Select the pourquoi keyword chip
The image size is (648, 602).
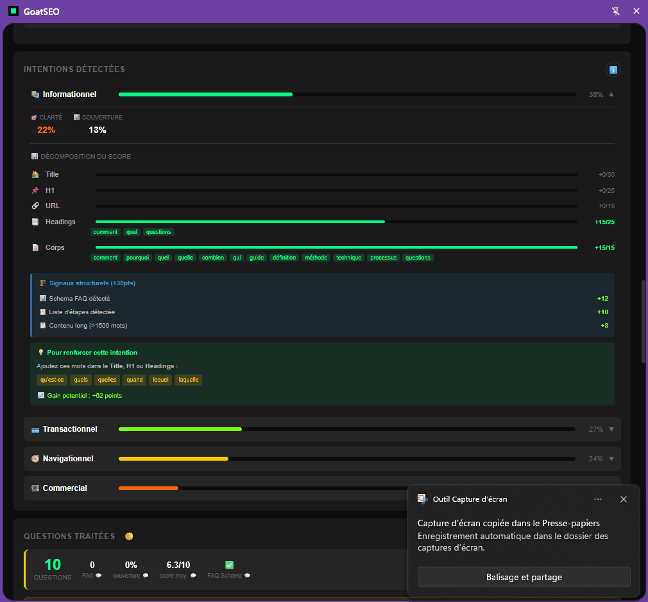click(x=137, y=257)
